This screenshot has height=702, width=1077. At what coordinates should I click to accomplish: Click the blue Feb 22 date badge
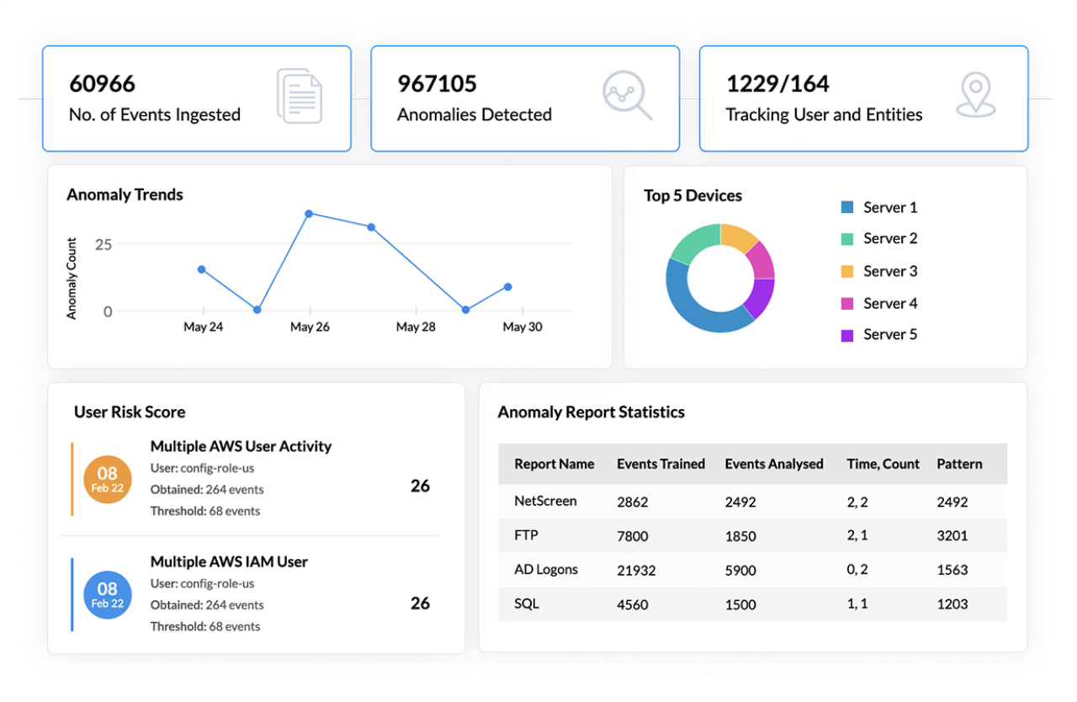[108, 595]
